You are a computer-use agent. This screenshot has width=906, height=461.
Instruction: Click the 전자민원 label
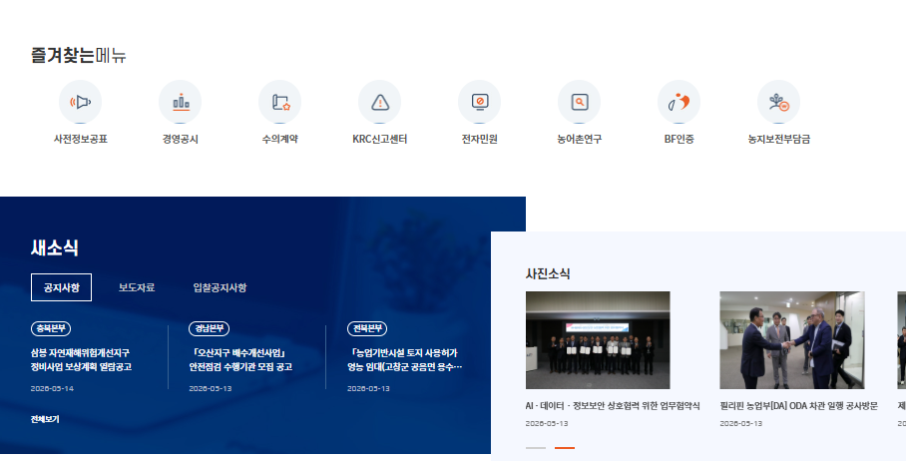coord(480,140)
